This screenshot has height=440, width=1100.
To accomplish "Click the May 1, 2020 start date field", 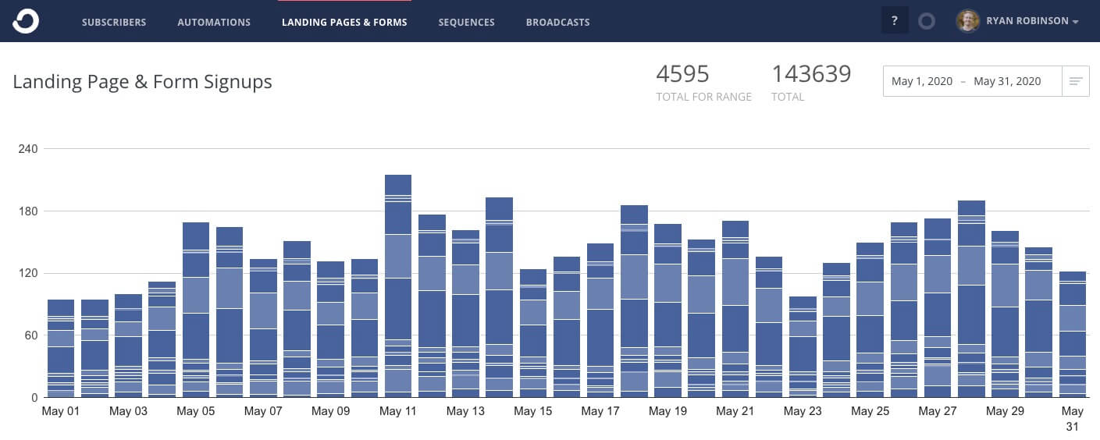I will pyautogui.click(x=922, y=81).
